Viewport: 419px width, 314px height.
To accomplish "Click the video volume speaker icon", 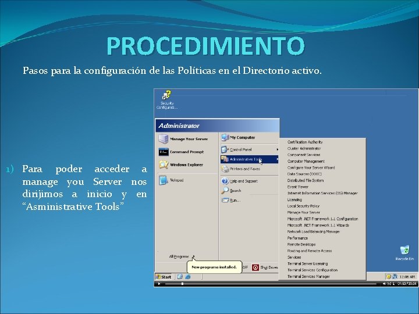I will (x=384, y=284).
